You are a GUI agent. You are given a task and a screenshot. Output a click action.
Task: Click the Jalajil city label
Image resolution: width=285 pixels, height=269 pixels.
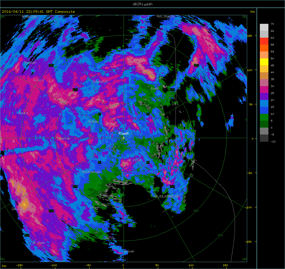click(x=38, y=80)
